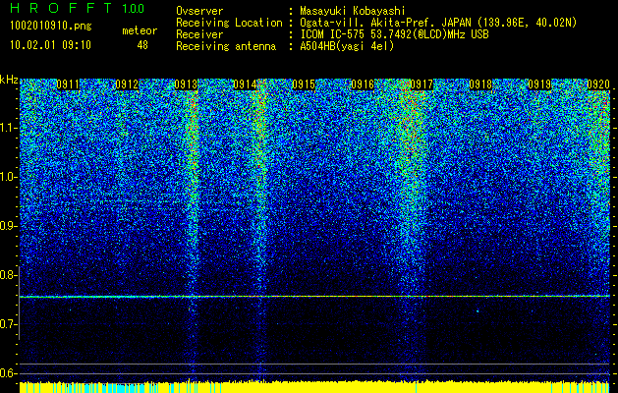Click the 1.1 kHz axis label

[x=8, y=128]
